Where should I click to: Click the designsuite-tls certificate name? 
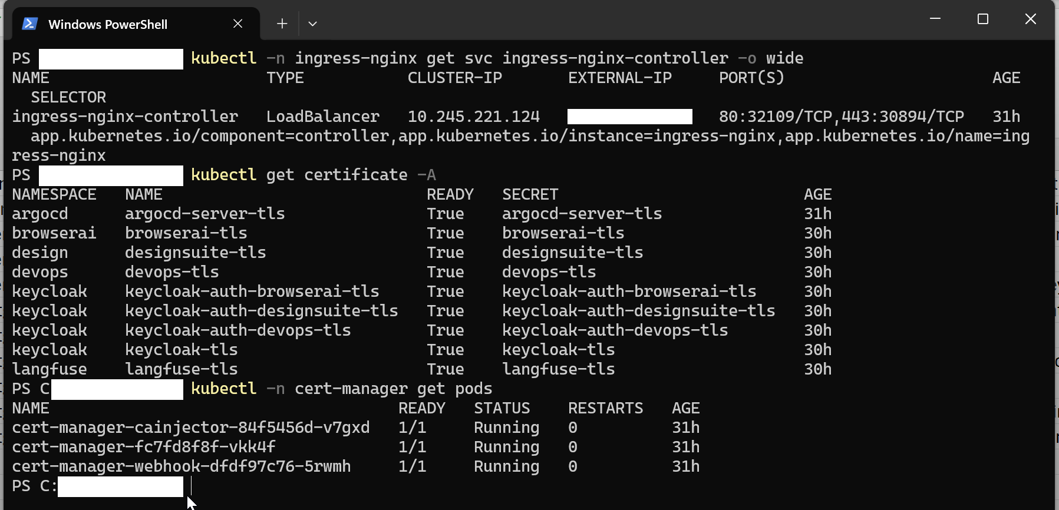click(x=196, y=253)
